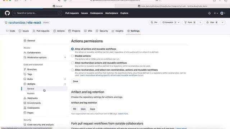
Task: Open General settings gear in sidebar
Action: point(25,40)
